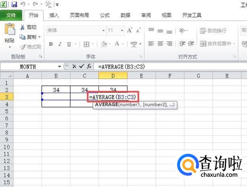Open the font name 宋体 dropdown
247x187 pixels.
click(x=103, y=30)
